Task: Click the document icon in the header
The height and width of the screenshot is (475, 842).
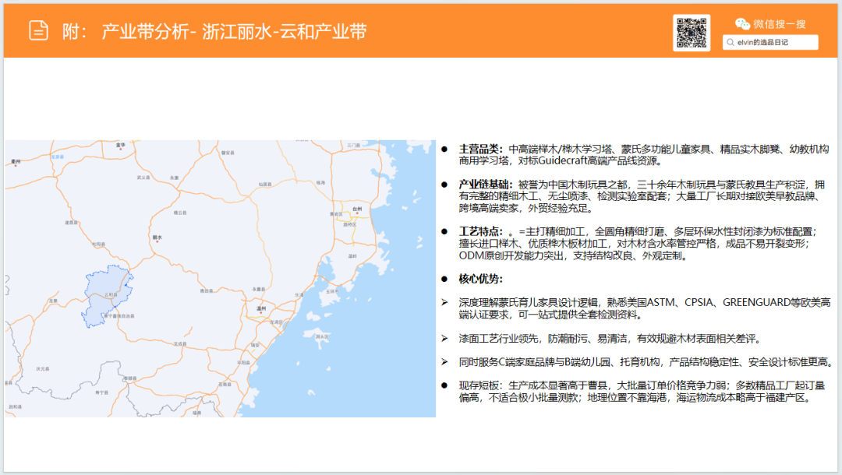Action: [39, 30]
